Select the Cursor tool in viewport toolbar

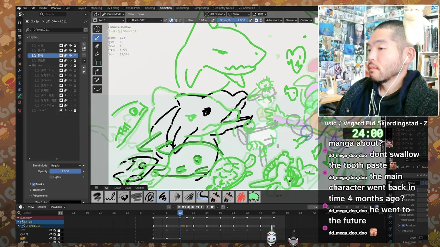(x=97, y=30)
